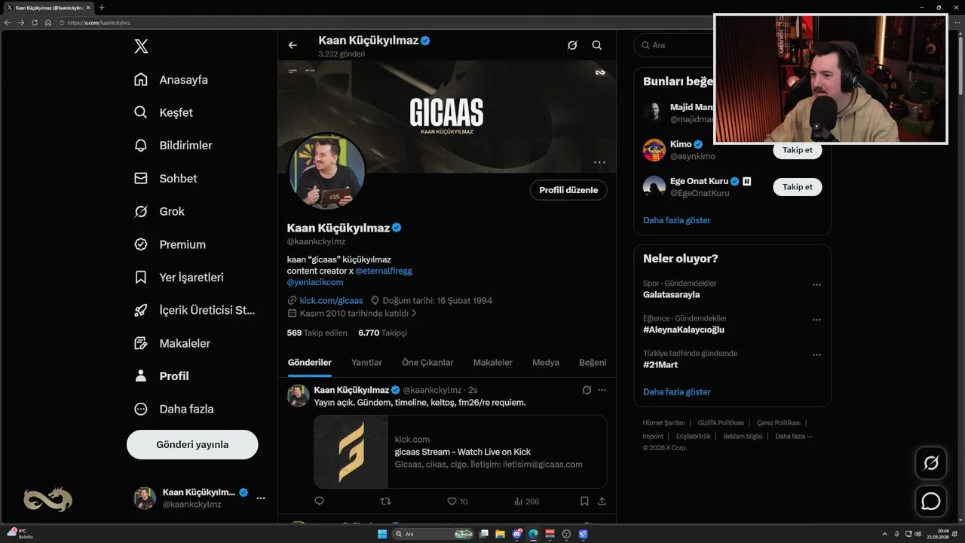
Task: Open the GICAAS banner image
Action: click(x=447, y=116)
